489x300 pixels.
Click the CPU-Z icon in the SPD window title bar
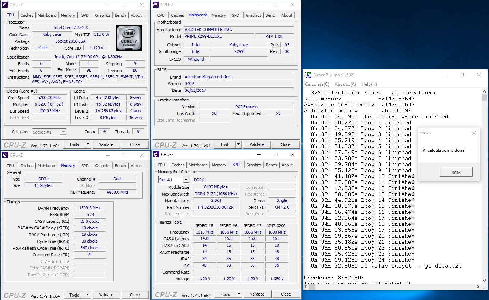[156, 154]
